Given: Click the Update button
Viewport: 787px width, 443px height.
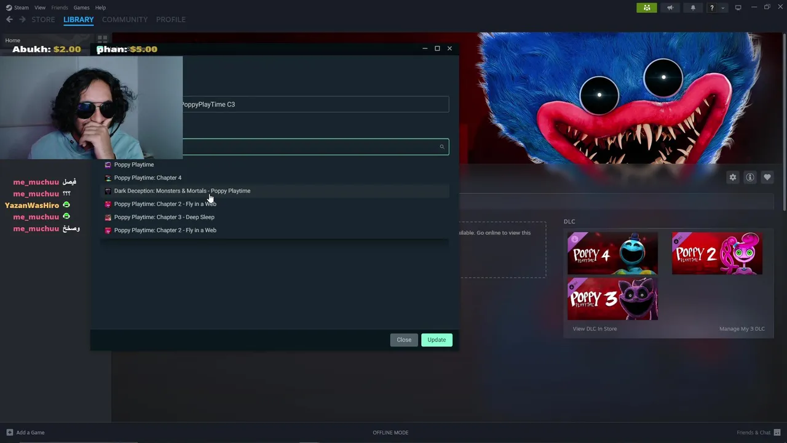Looking at the screenshot, I should click(x=437, y=340).
